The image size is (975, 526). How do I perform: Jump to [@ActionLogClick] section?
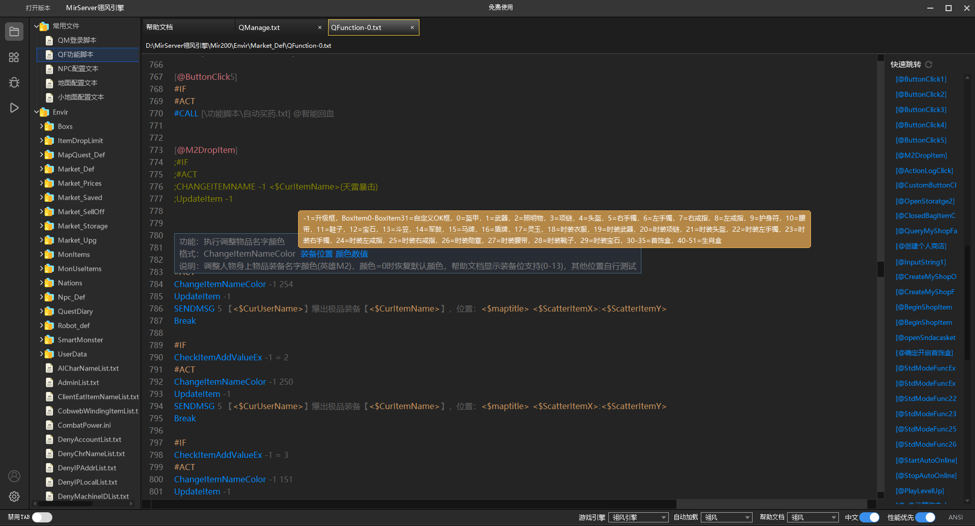(x=924, y=171)
